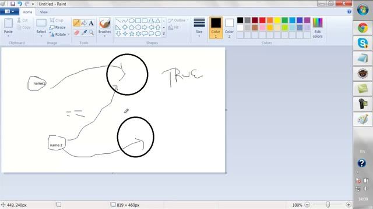Select the Pencil tool
The height and width of the screenshot is (209, 373).
click(x=76, y=23)
